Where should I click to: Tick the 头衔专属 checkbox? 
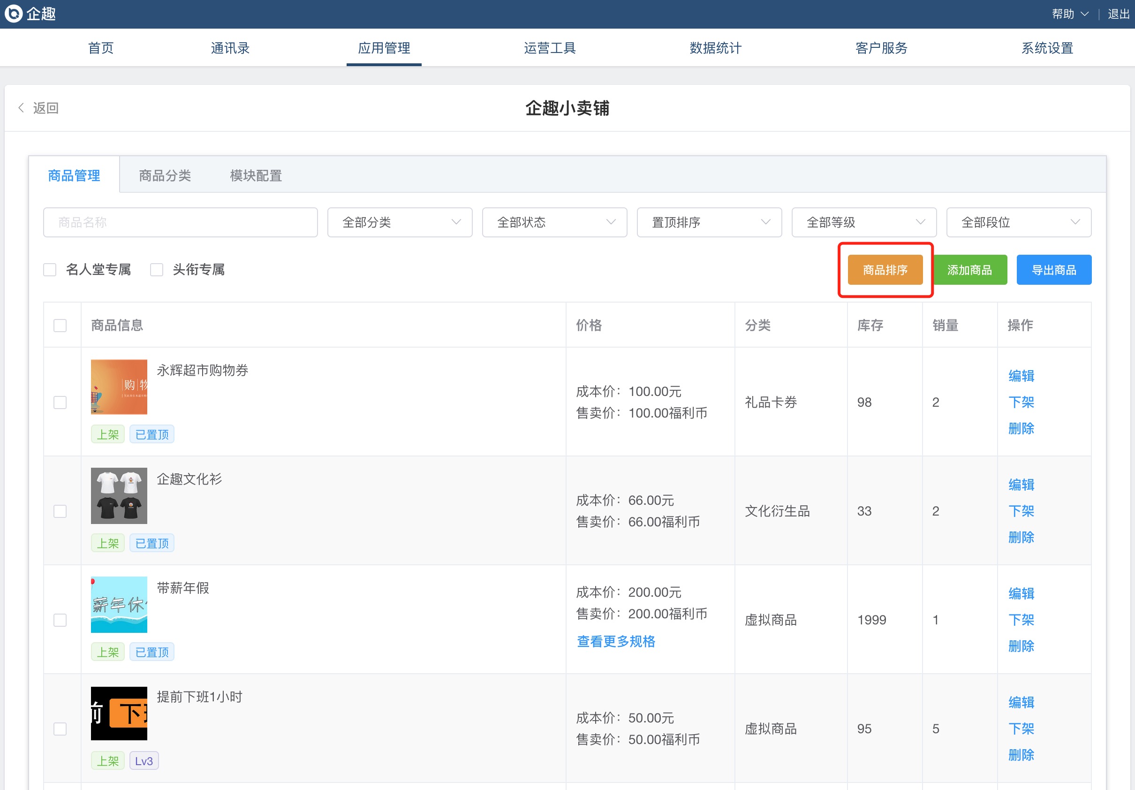point(157,269)
